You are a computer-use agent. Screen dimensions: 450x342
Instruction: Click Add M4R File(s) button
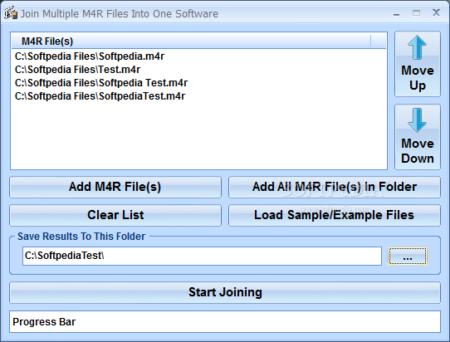click(115, 187)
